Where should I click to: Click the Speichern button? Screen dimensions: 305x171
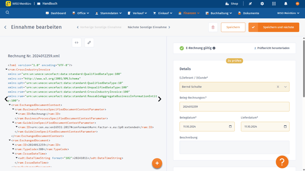233,27
